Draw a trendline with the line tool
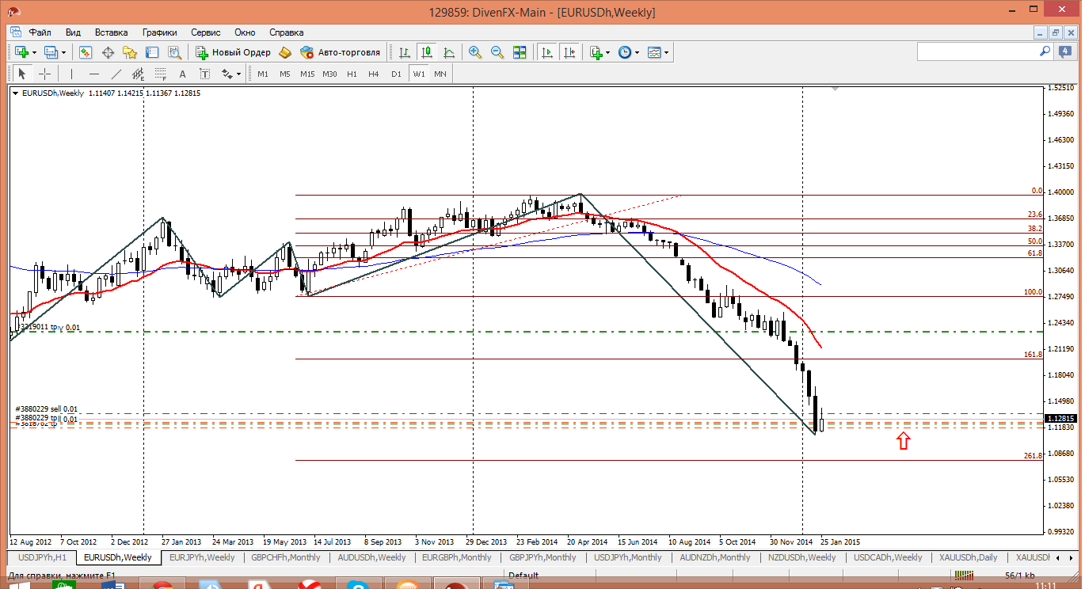This screenshot has width=1085, height=589. pyautogui.click(x=116, y=74)
